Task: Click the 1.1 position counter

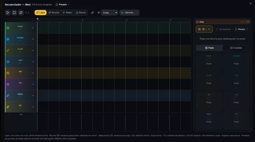Action: 27,13
